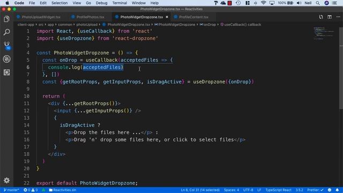This screenshot has width=343, height=193.
Task: Open the Manage gear at sidebar bottom
Action: [6, 180]
